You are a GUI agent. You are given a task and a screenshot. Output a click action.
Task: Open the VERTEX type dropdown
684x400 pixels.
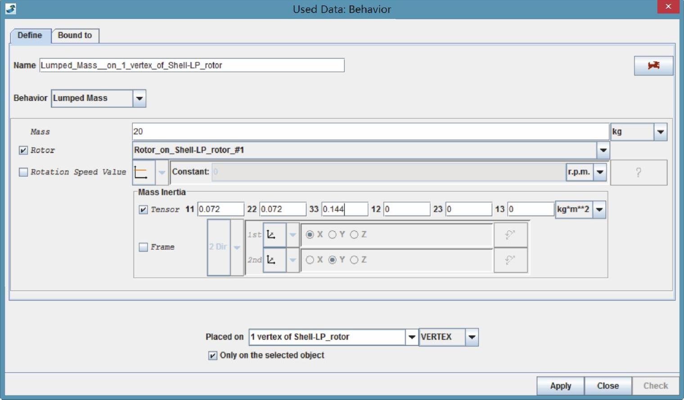(x=471, y=337)
